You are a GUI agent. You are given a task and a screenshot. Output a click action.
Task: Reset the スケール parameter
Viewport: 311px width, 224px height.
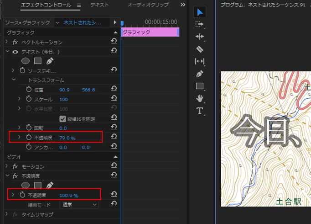pos(114,98)
